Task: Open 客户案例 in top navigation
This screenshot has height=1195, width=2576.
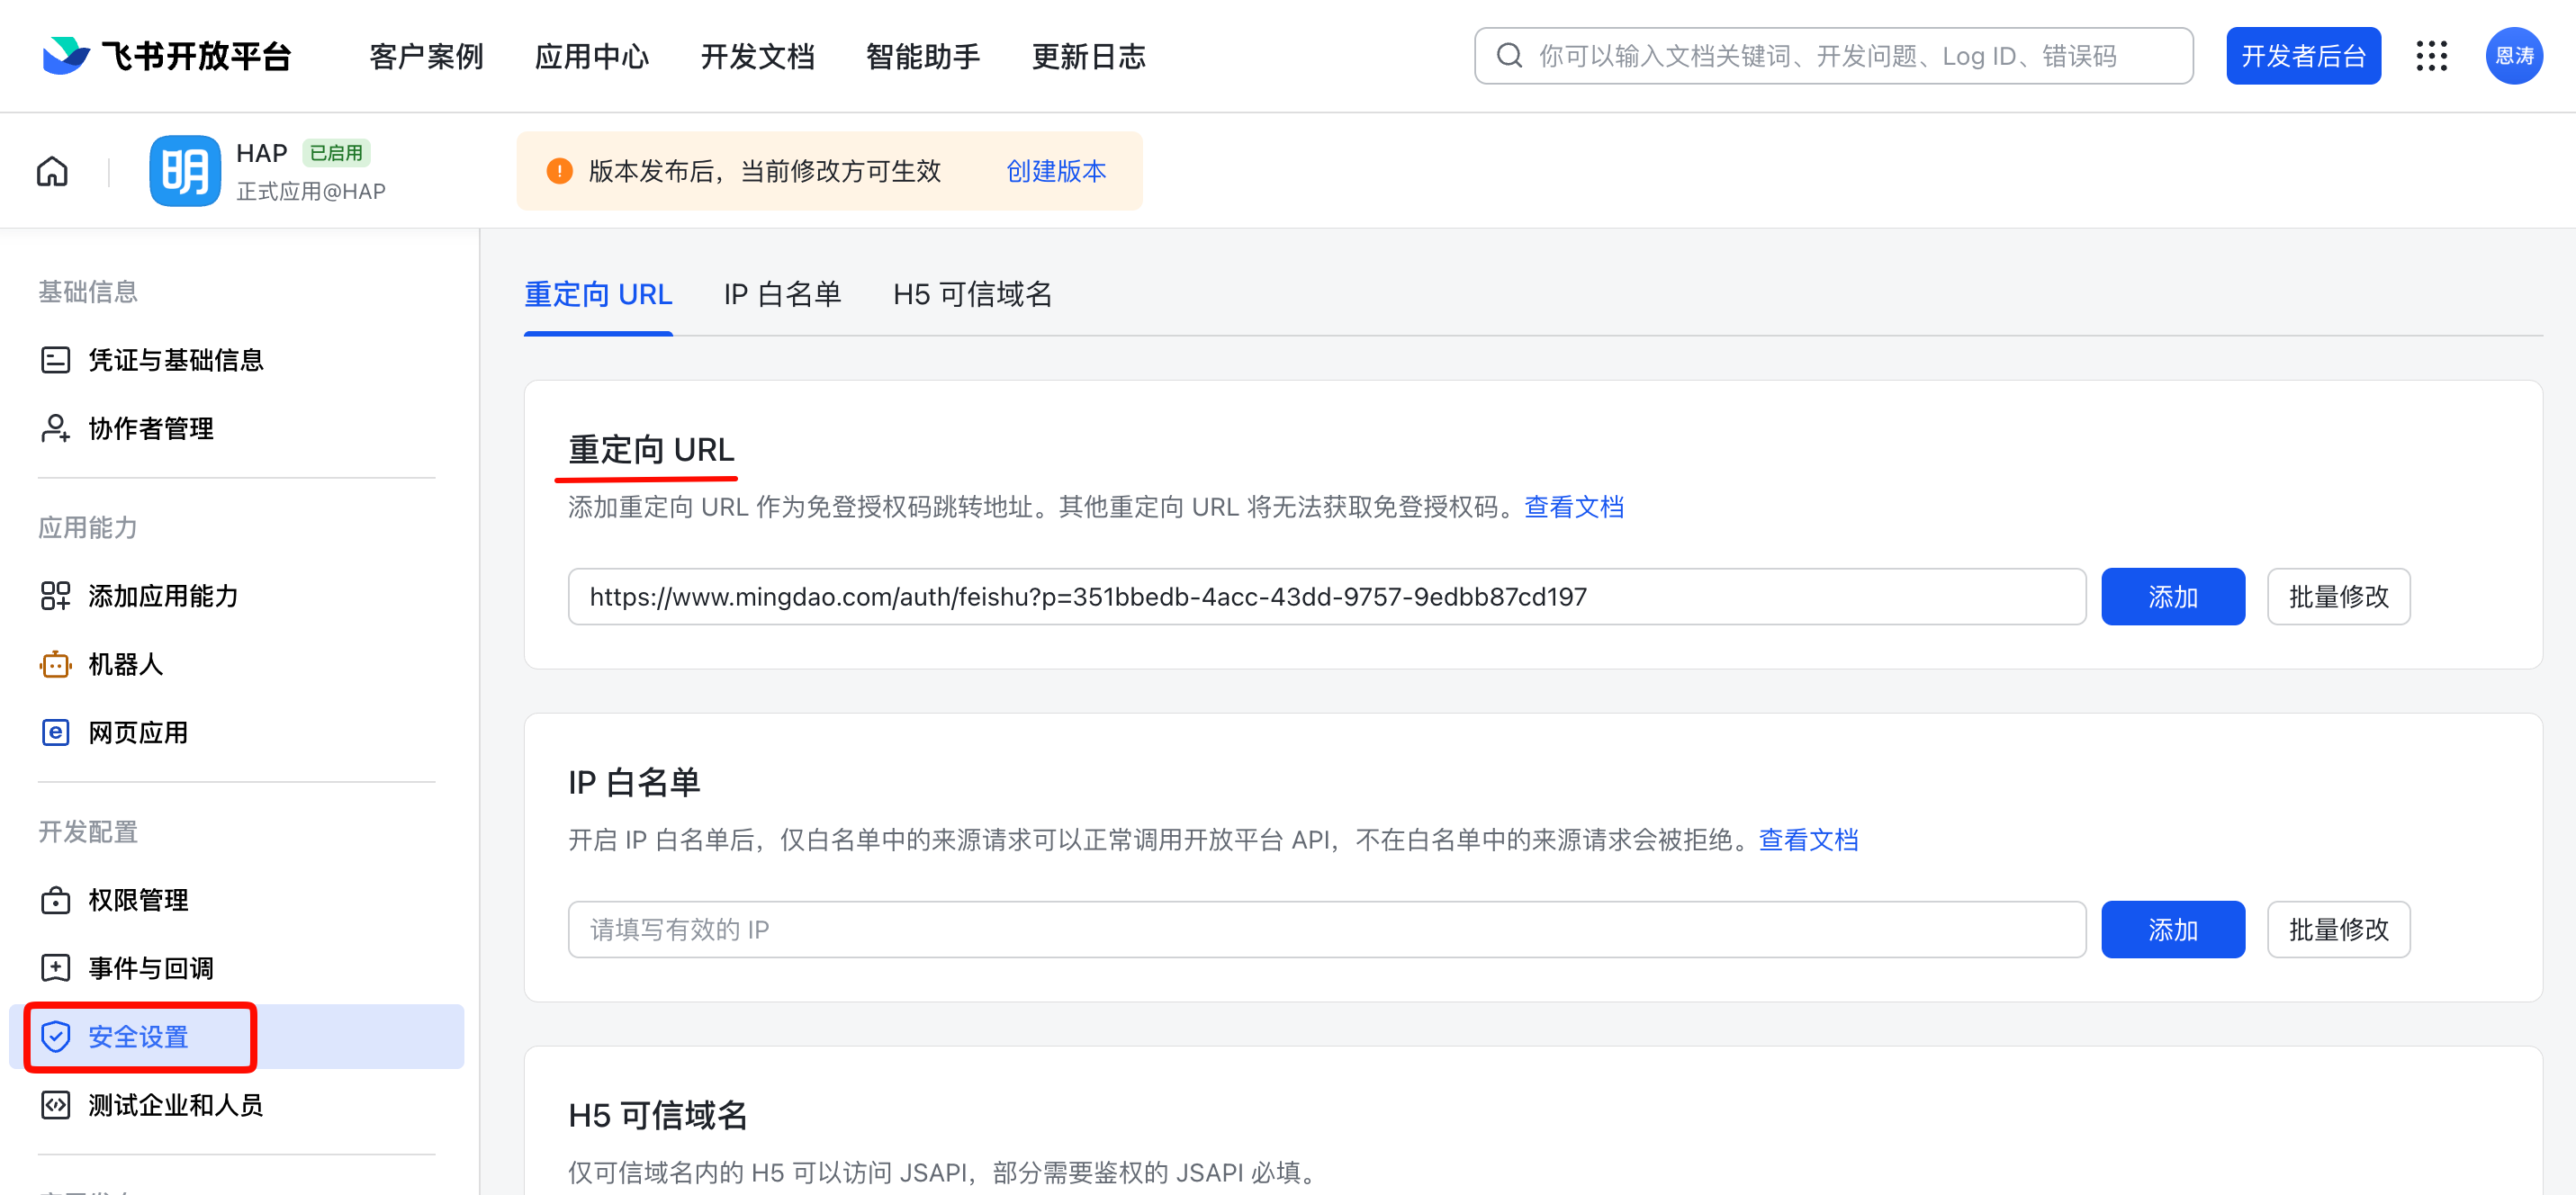Action: [x=426, y=56]
